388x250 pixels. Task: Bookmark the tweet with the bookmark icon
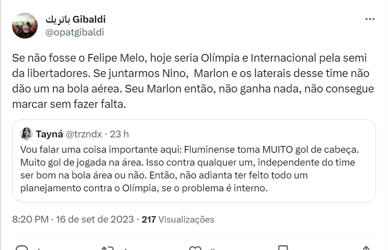283,248
